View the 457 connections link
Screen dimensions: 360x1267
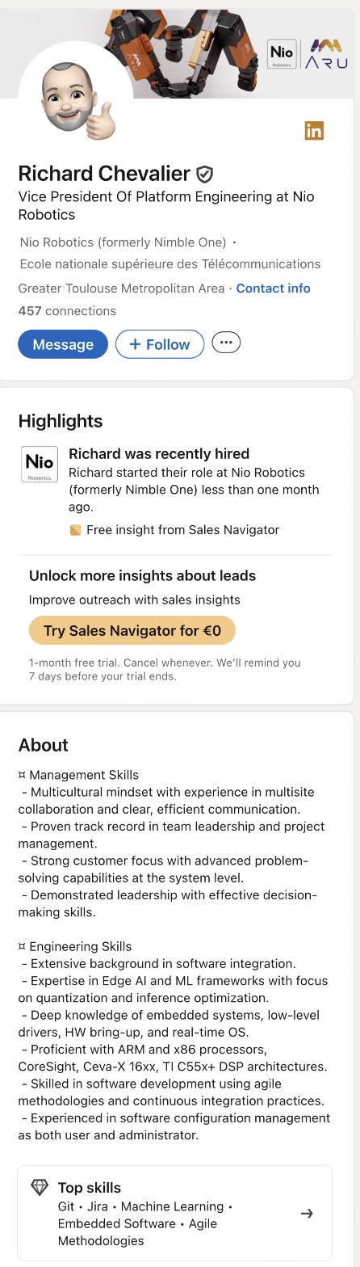point(67,311)
